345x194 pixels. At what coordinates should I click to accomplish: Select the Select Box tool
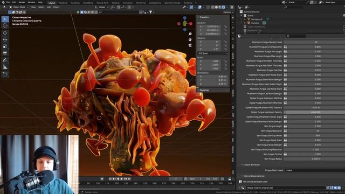pos(5,19)
